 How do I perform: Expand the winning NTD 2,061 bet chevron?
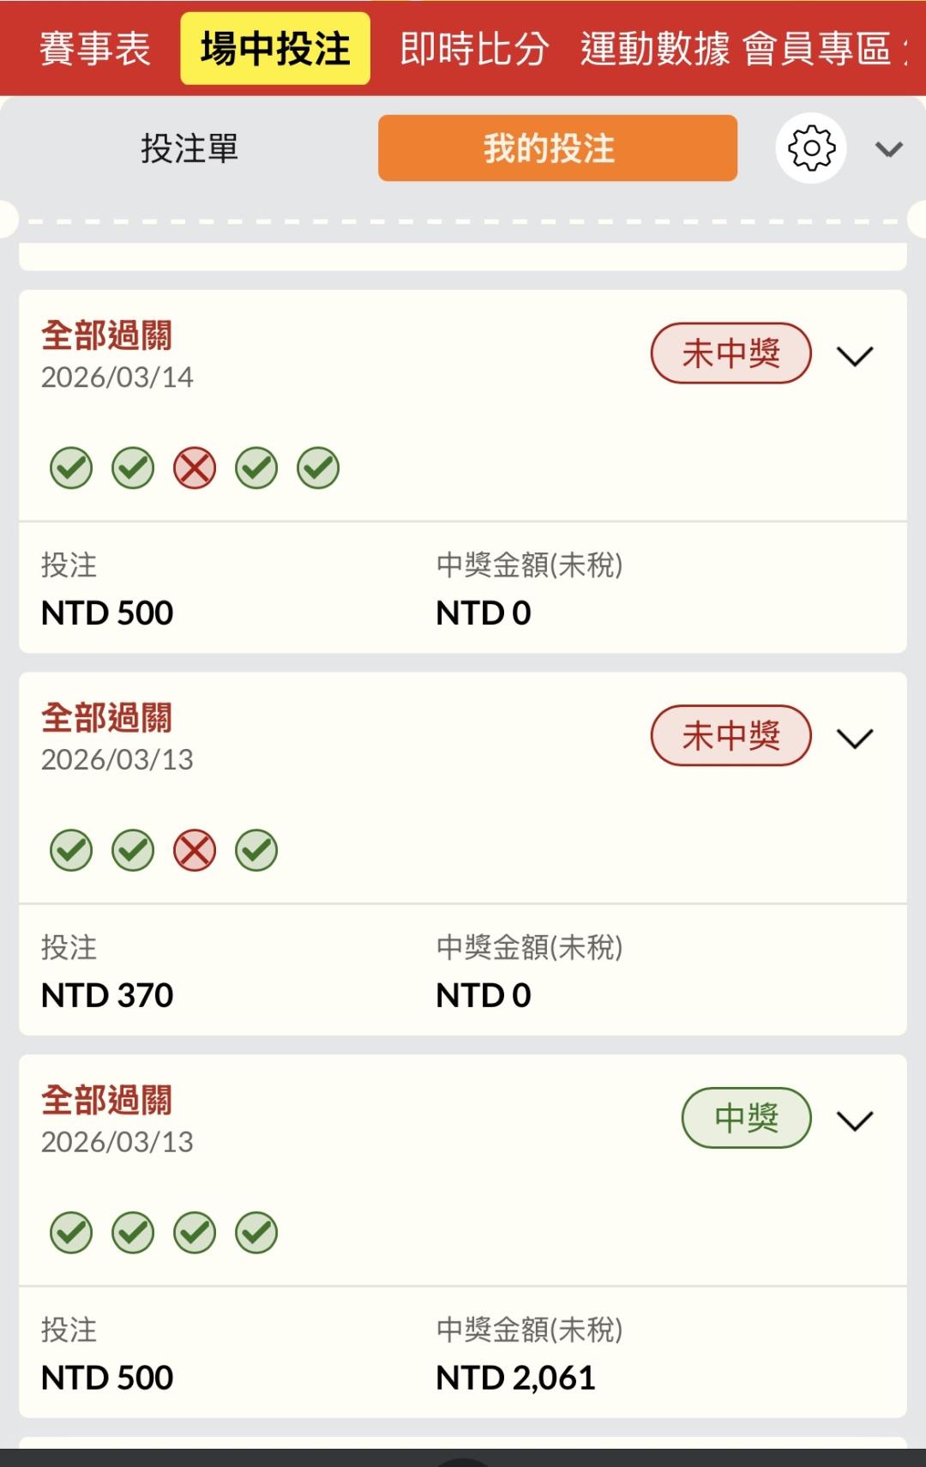coord(854,1120)
